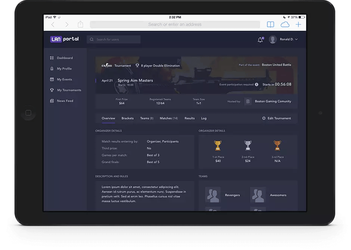This screenshot has height=250, width=351.
Task: Open the notifications bell
Action: click(x=260, y=40)
